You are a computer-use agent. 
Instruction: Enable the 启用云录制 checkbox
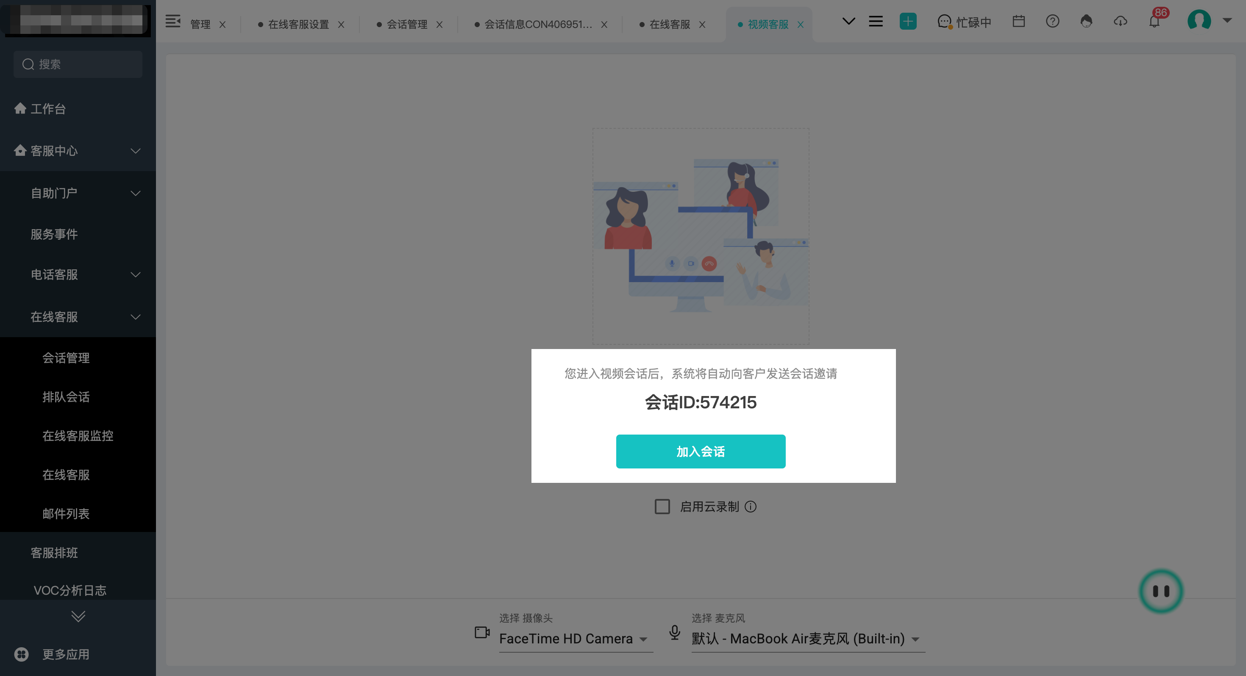point(662,506)
